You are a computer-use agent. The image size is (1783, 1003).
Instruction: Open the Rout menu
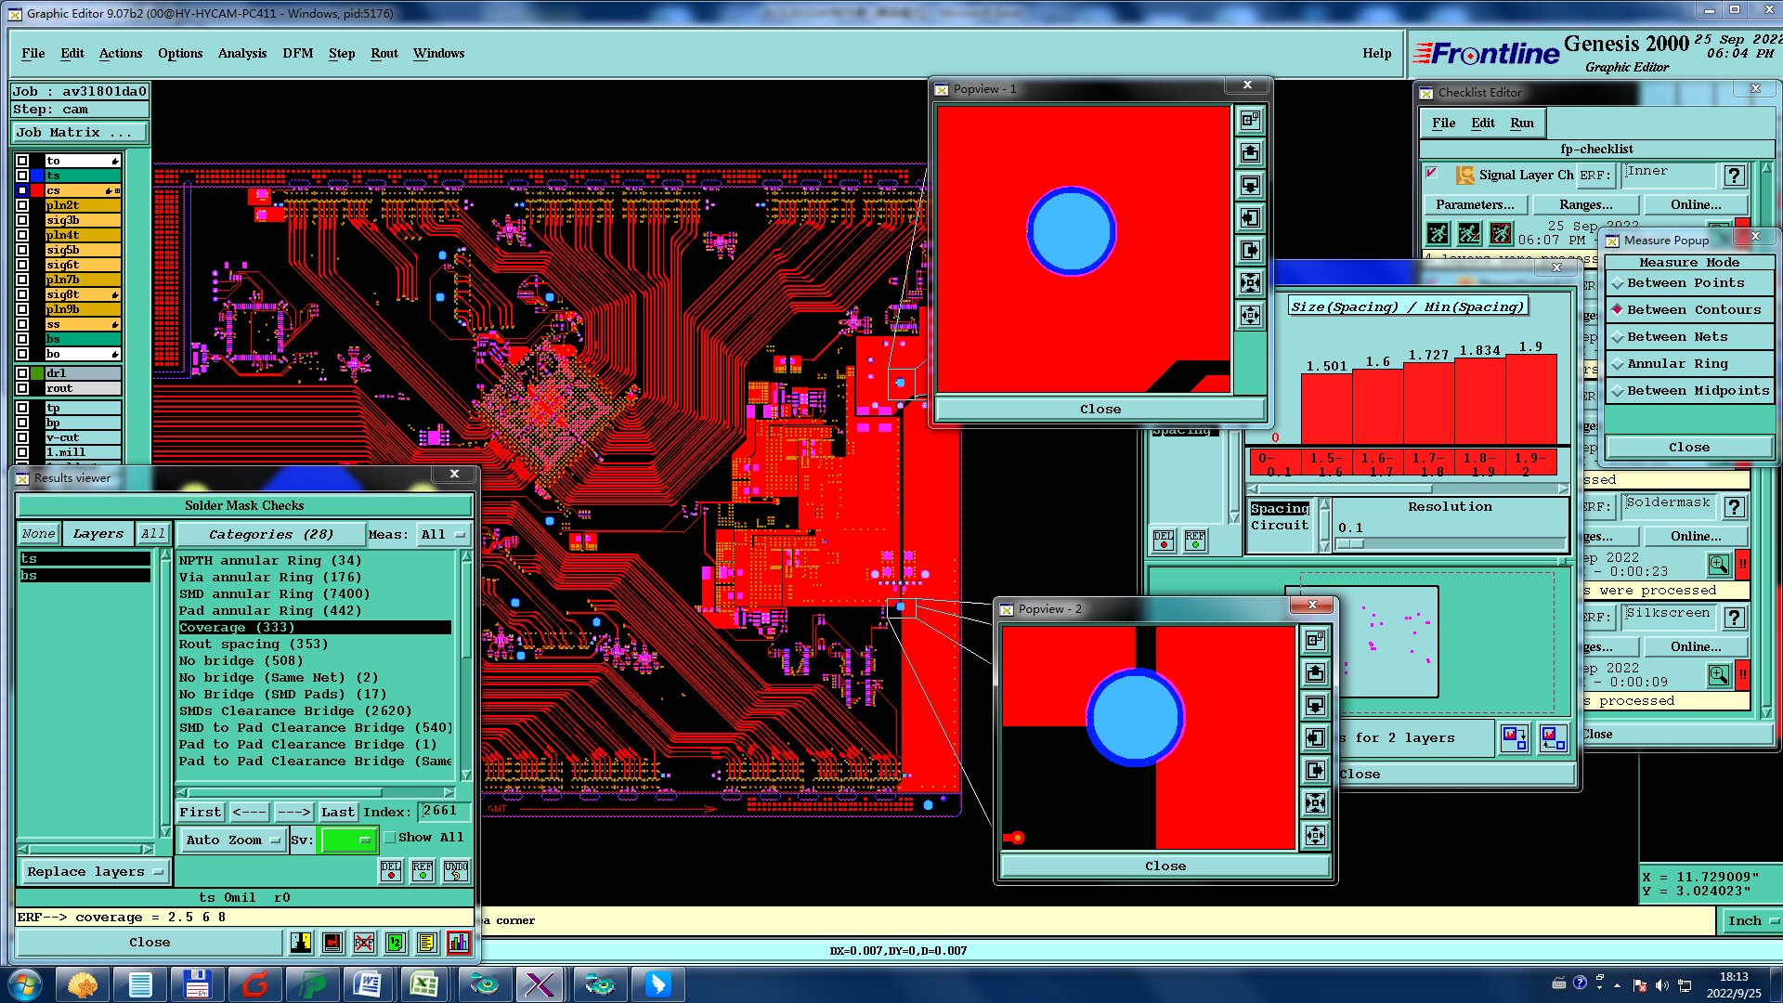384,54
